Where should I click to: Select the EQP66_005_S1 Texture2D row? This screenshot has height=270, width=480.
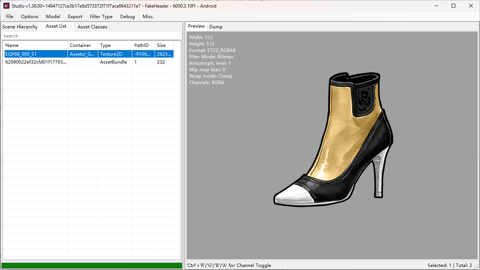point(89,54)
